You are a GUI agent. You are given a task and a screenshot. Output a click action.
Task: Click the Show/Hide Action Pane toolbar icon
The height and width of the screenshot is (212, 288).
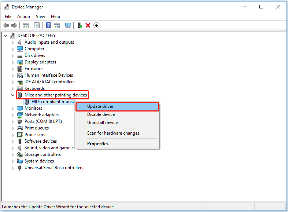tap(57, 26)
